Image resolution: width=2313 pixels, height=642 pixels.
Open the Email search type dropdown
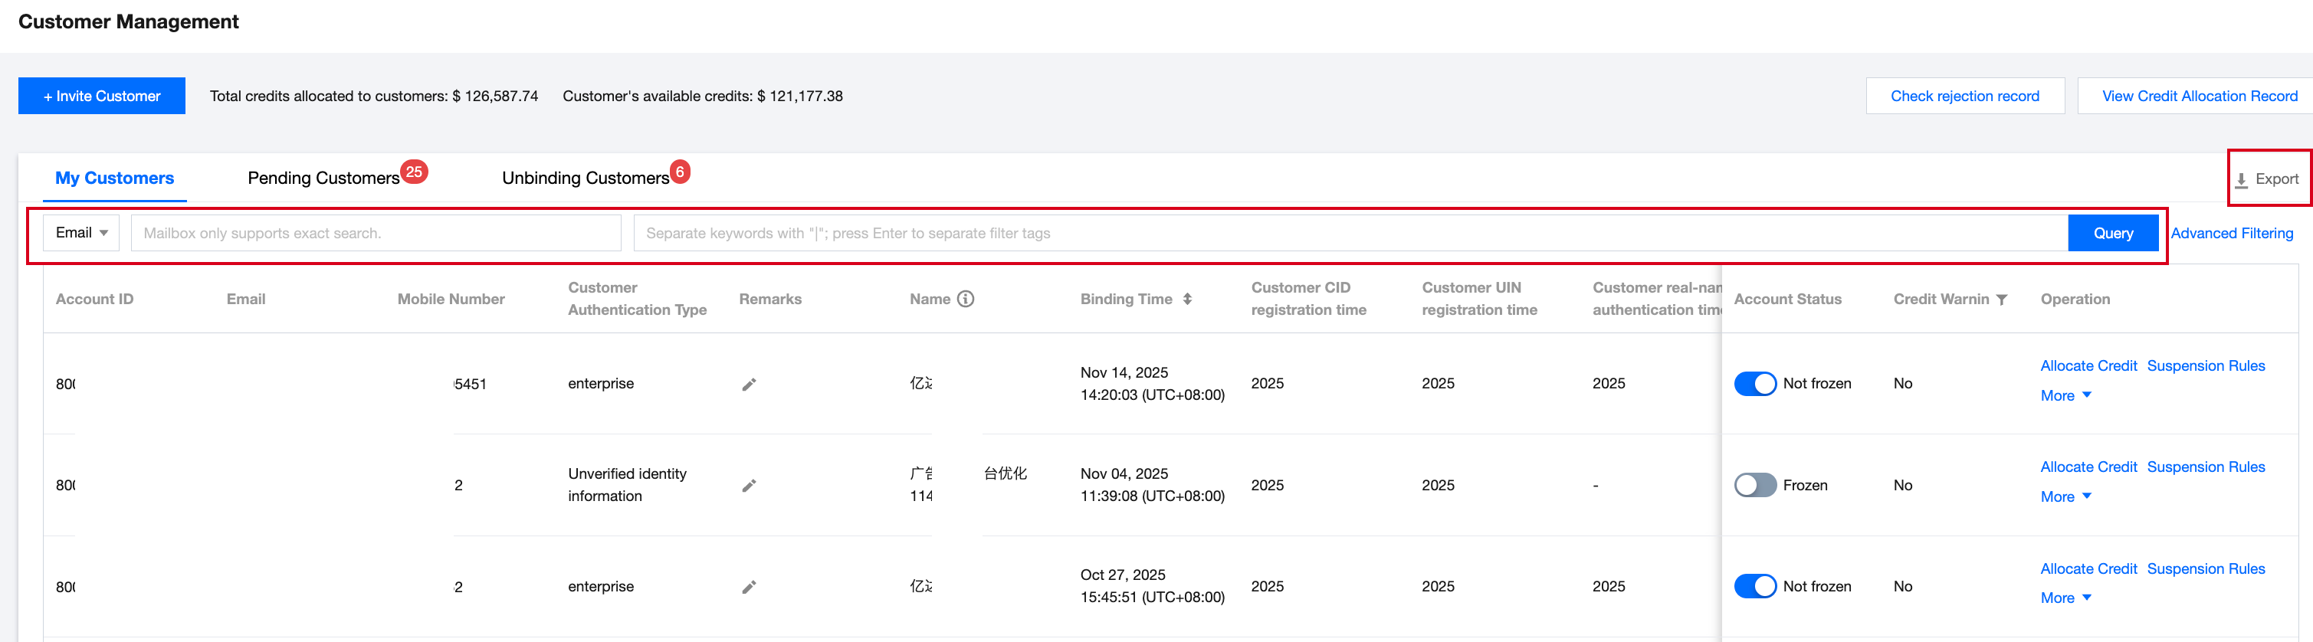pyautogui.click(x=80, y=233)
